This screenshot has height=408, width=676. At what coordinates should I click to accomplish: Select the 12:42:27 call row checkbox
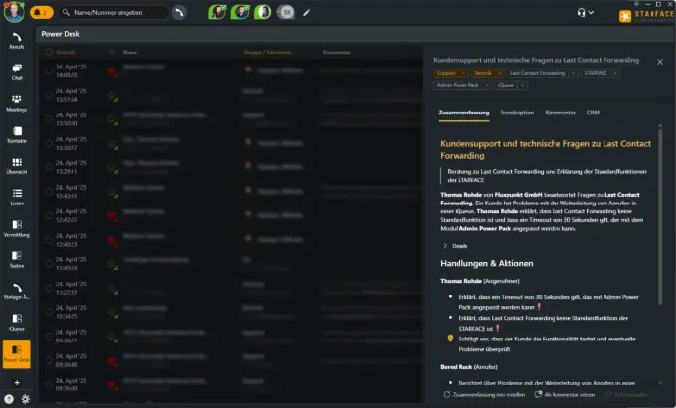49,215
